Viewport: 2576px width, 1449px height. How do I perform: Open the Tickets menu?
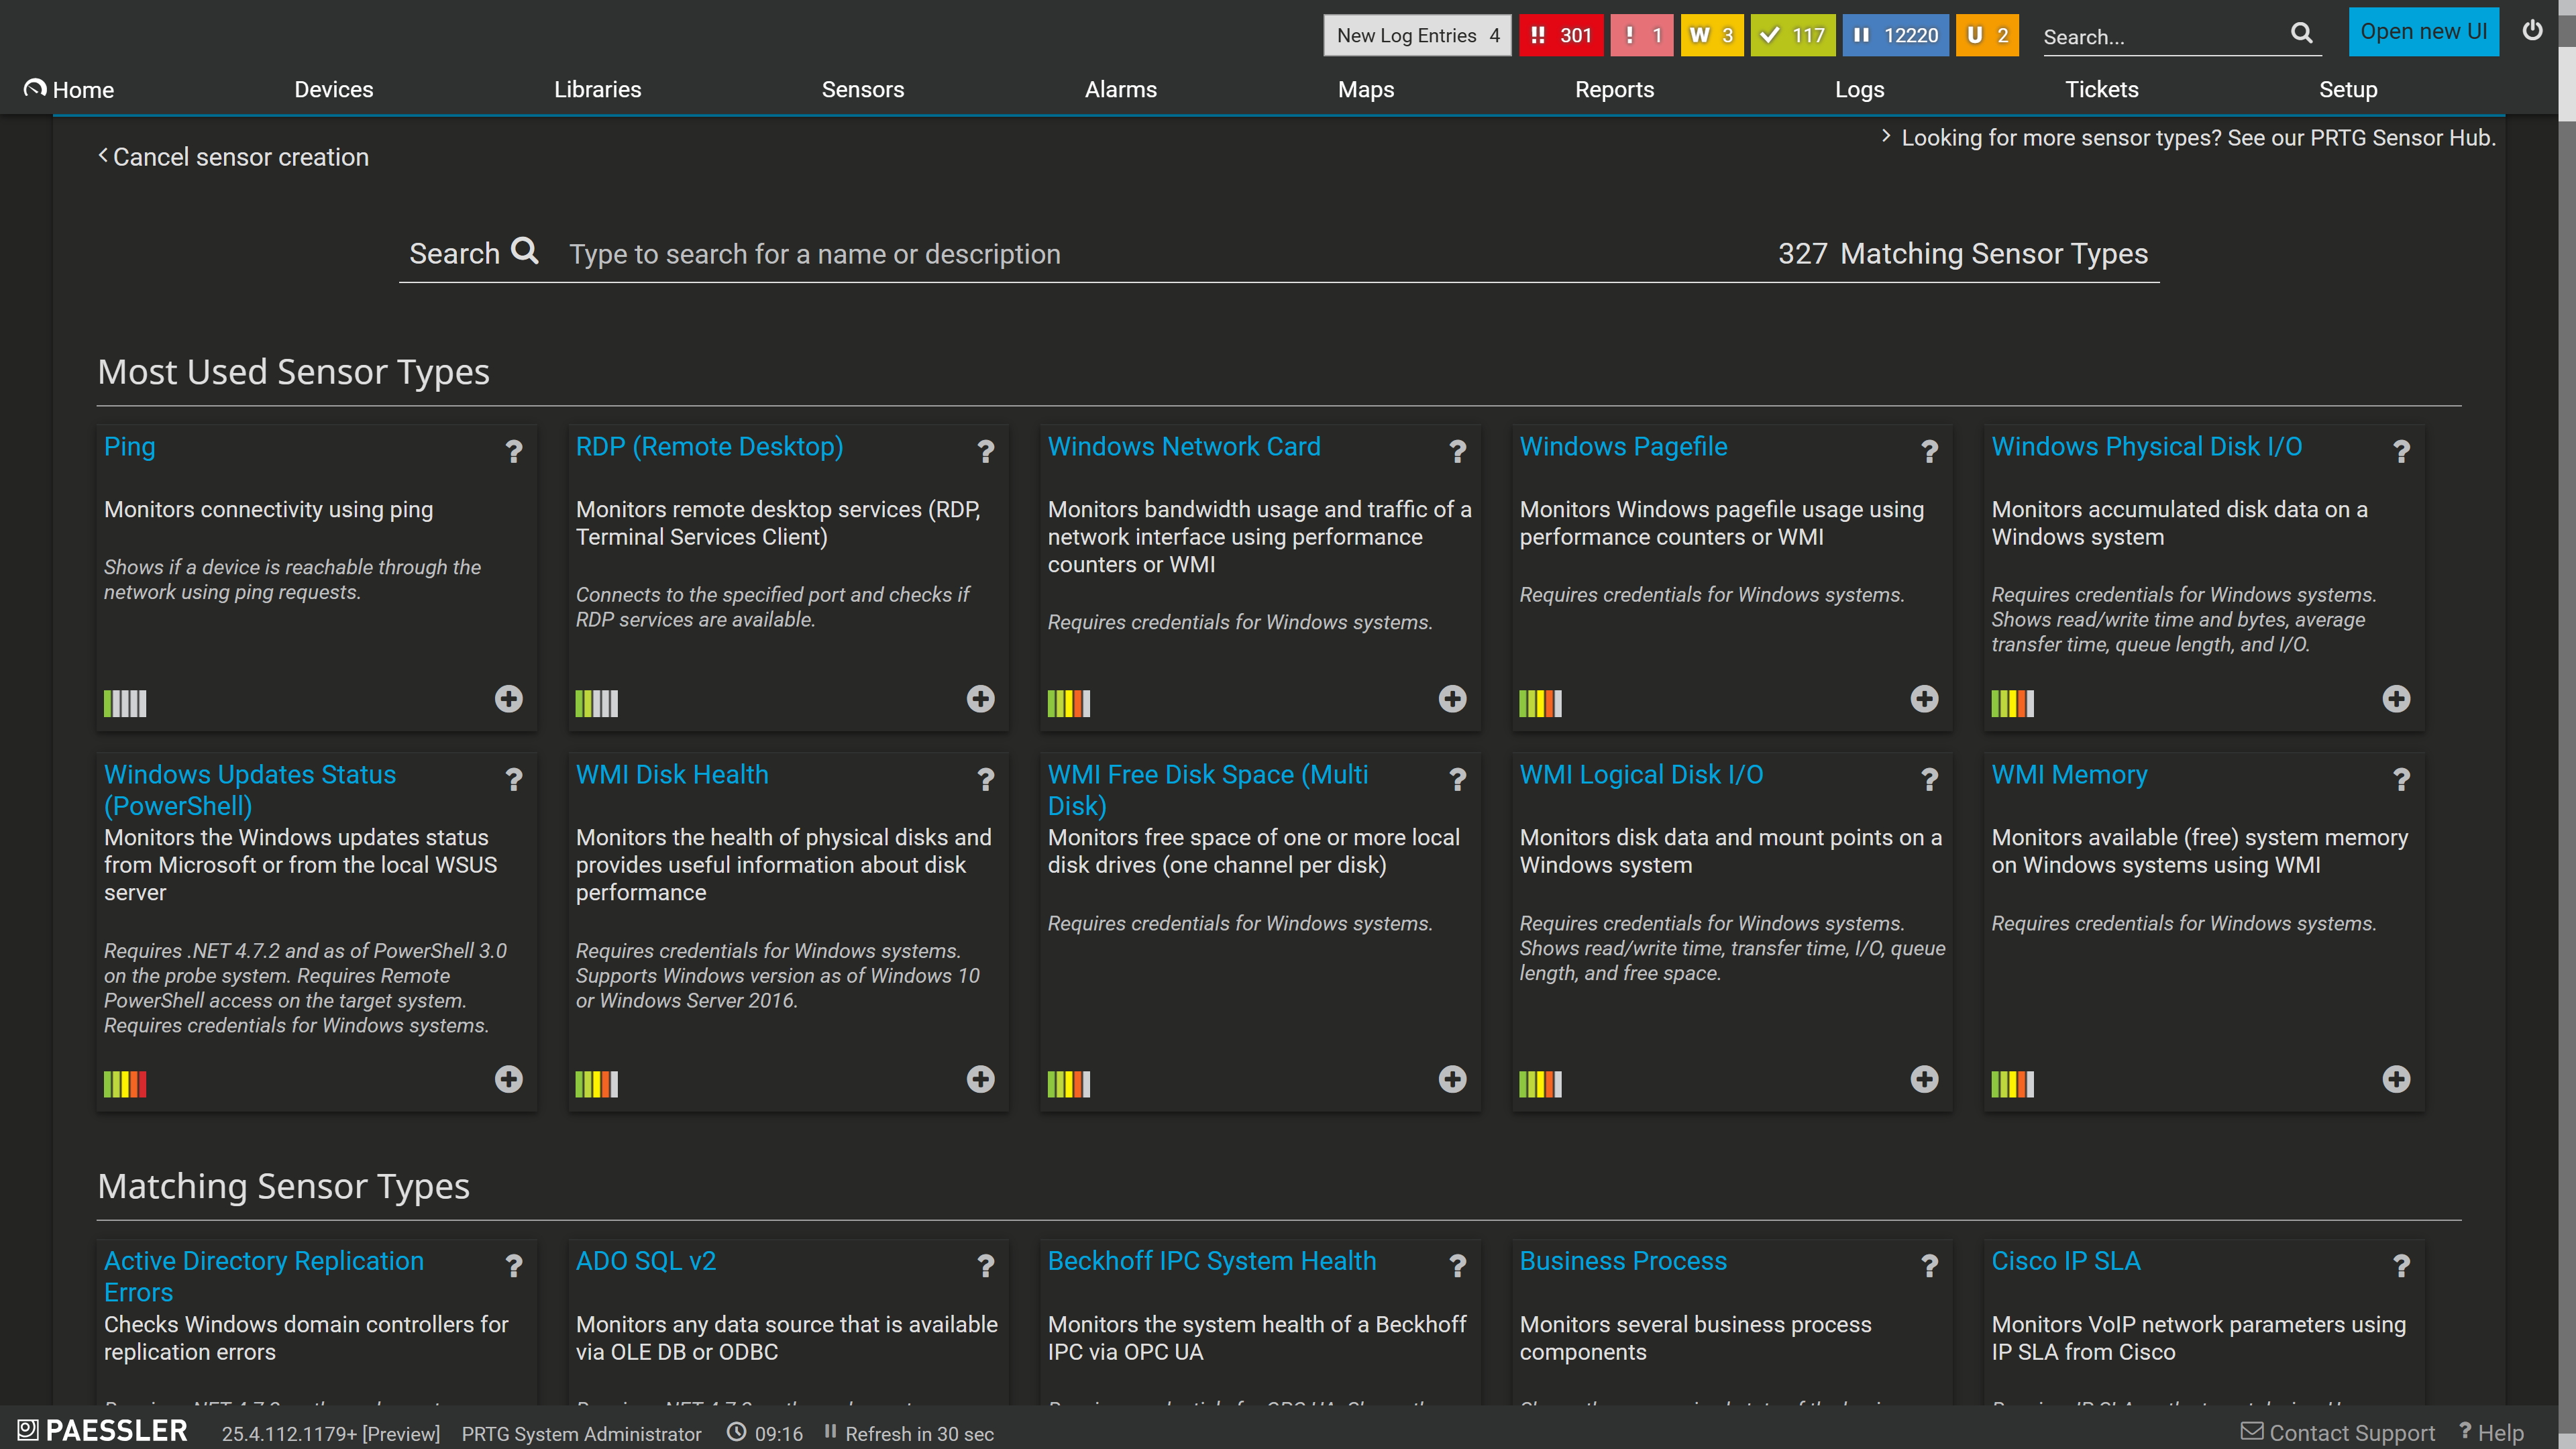[x=2102, y=89]
